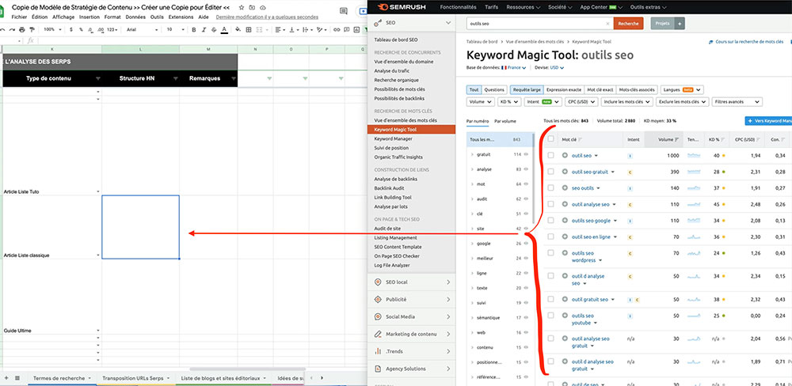The height and width of the screenshot is (386, 792).
Task: Click the all sheets list icon
Action: point(17,378)
